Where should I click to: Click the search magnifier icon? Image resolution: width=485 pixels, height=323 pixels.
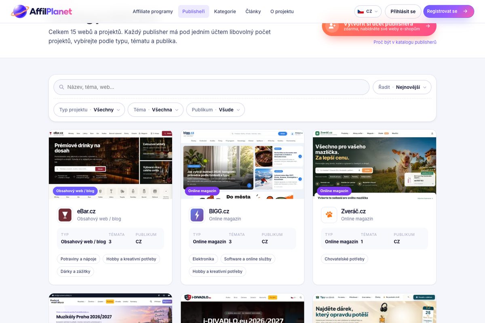(62, 87)
